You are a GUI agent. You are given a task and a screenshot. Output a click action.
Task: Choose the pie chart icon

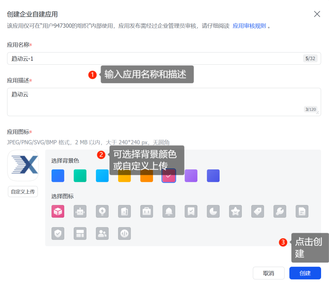(213, 211)
